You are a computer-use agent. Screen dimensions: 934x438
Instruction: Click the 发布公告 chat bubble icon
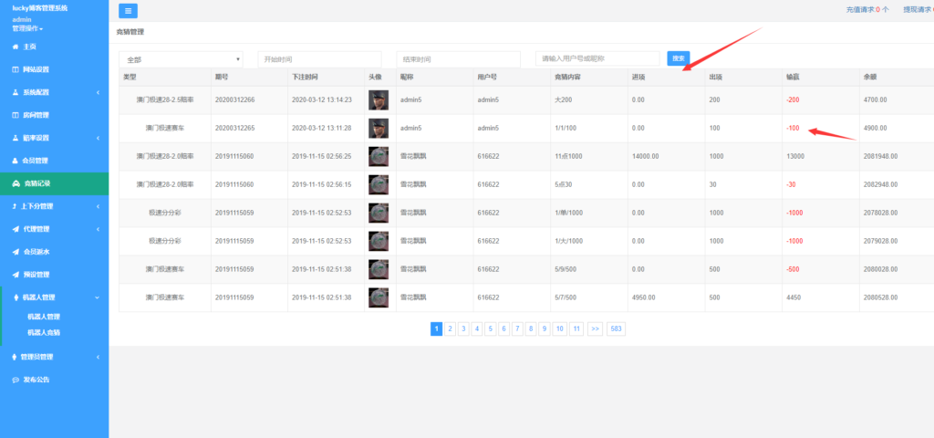15,379
